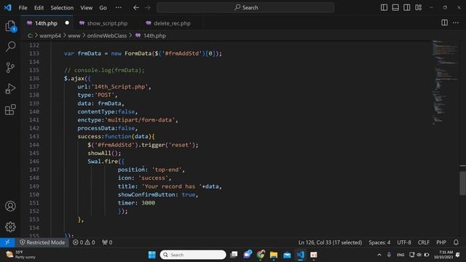The height and width of the screenshot is (262, 466).
Task: Open the weather widget showing Partly sunny
Action: click(x=21, y=255)
